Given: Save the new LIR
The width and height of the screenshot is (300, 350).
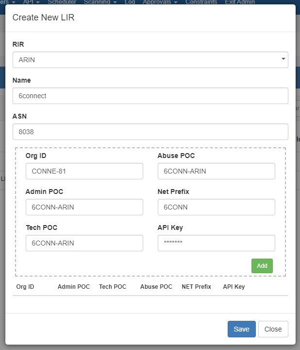Looking at the screenshot, I should tap(241, 329).
